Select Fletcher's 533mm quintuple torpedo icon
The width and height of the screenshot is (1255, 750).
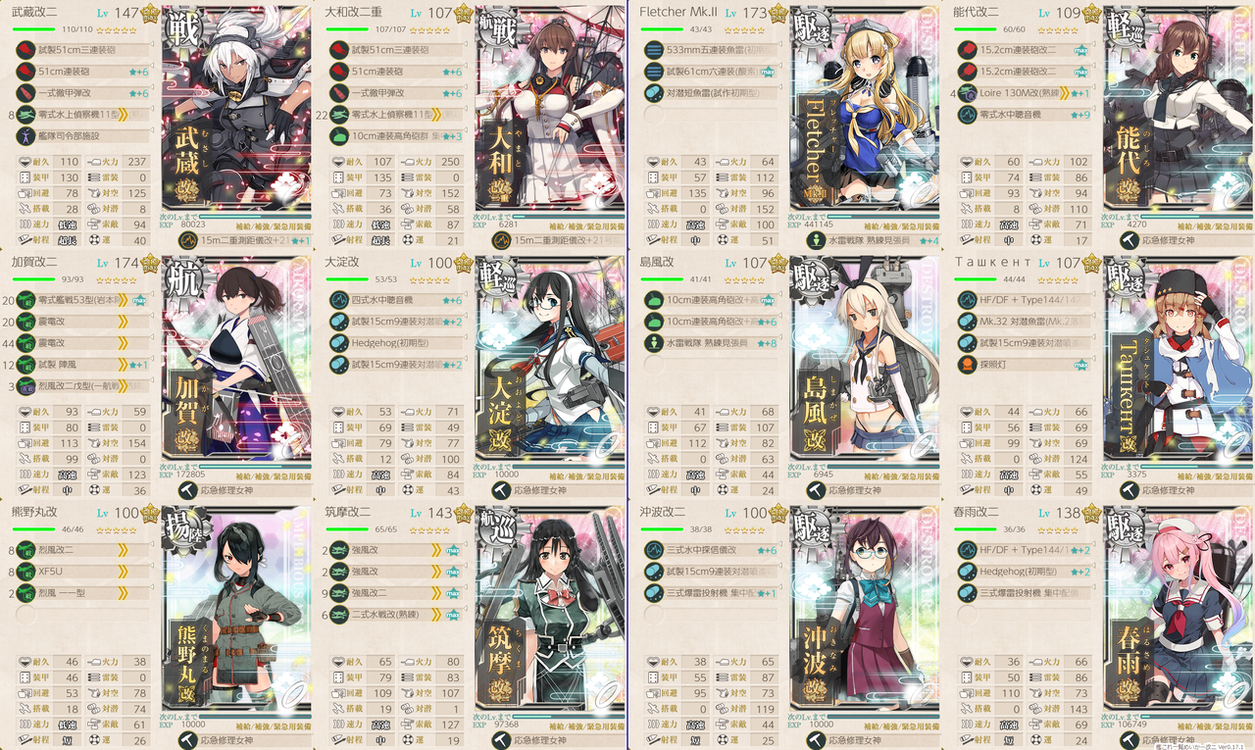click(x=653, y=50)
